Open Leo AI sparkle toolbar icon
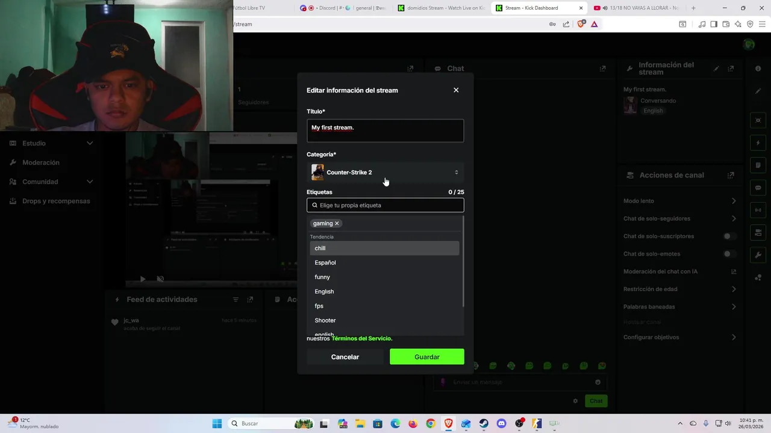771x433 pixels. 738,24
